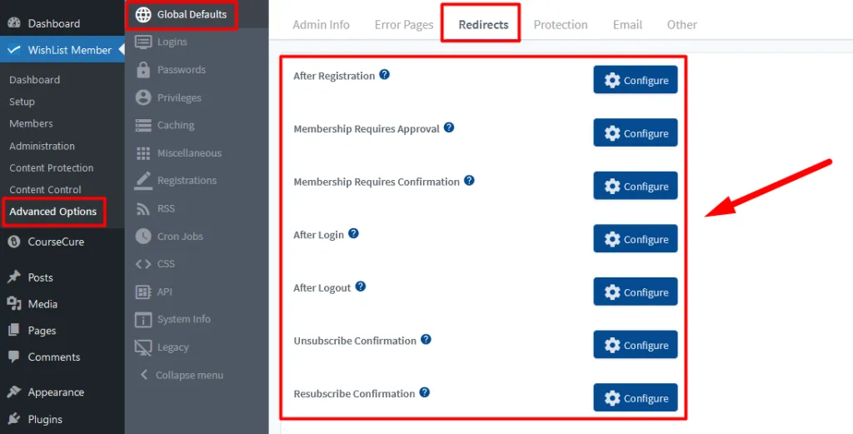The image size is (853, 434).
Task: Click the Privileges label in submenu
Action: (x=179, y=98)
